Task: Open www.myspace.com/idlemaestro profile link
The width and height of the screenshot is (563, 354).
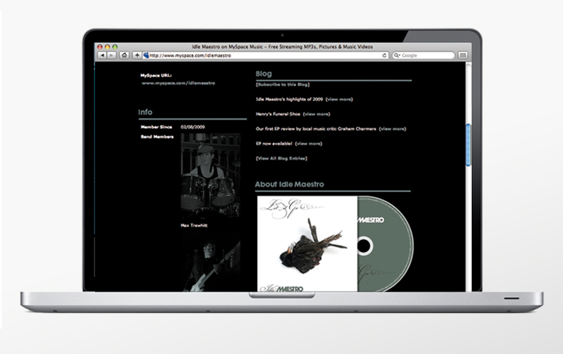Action: click(179, 83)
